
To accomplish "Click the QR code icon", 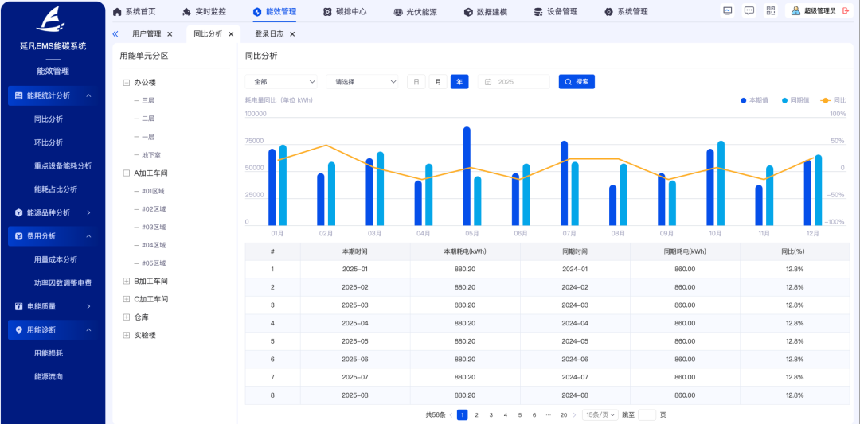I will (x=770, y=11).
